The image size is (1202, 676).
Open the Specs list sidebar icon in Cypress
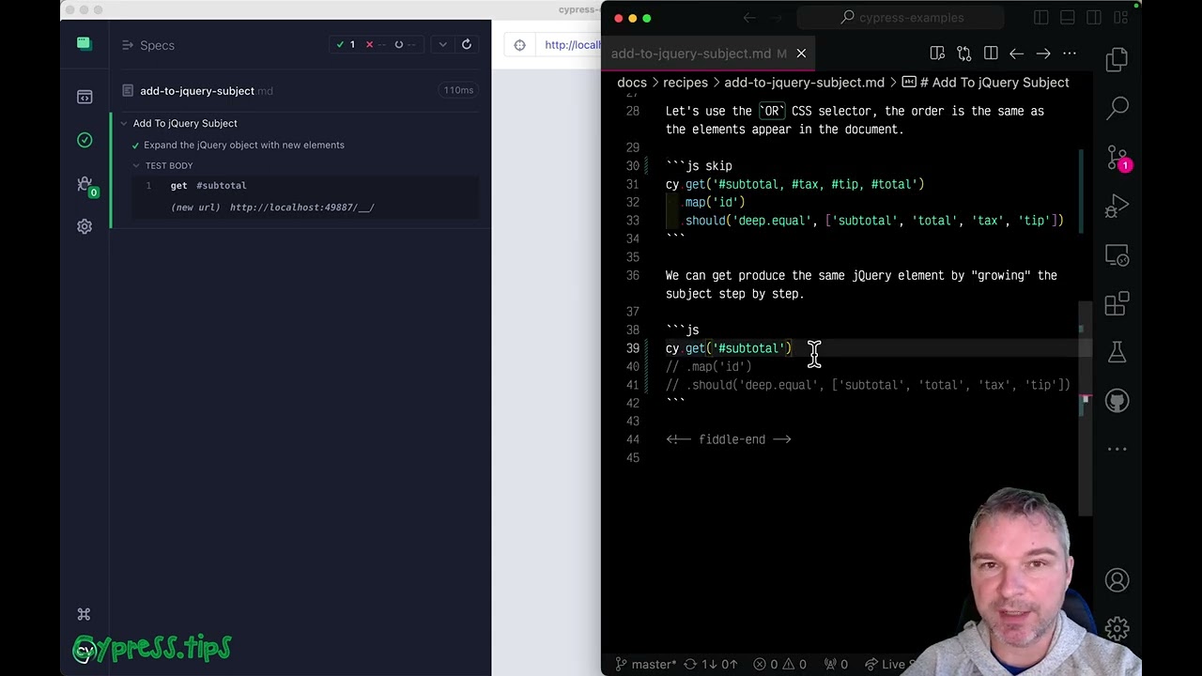pyautogui.click(x=85, y=97)
